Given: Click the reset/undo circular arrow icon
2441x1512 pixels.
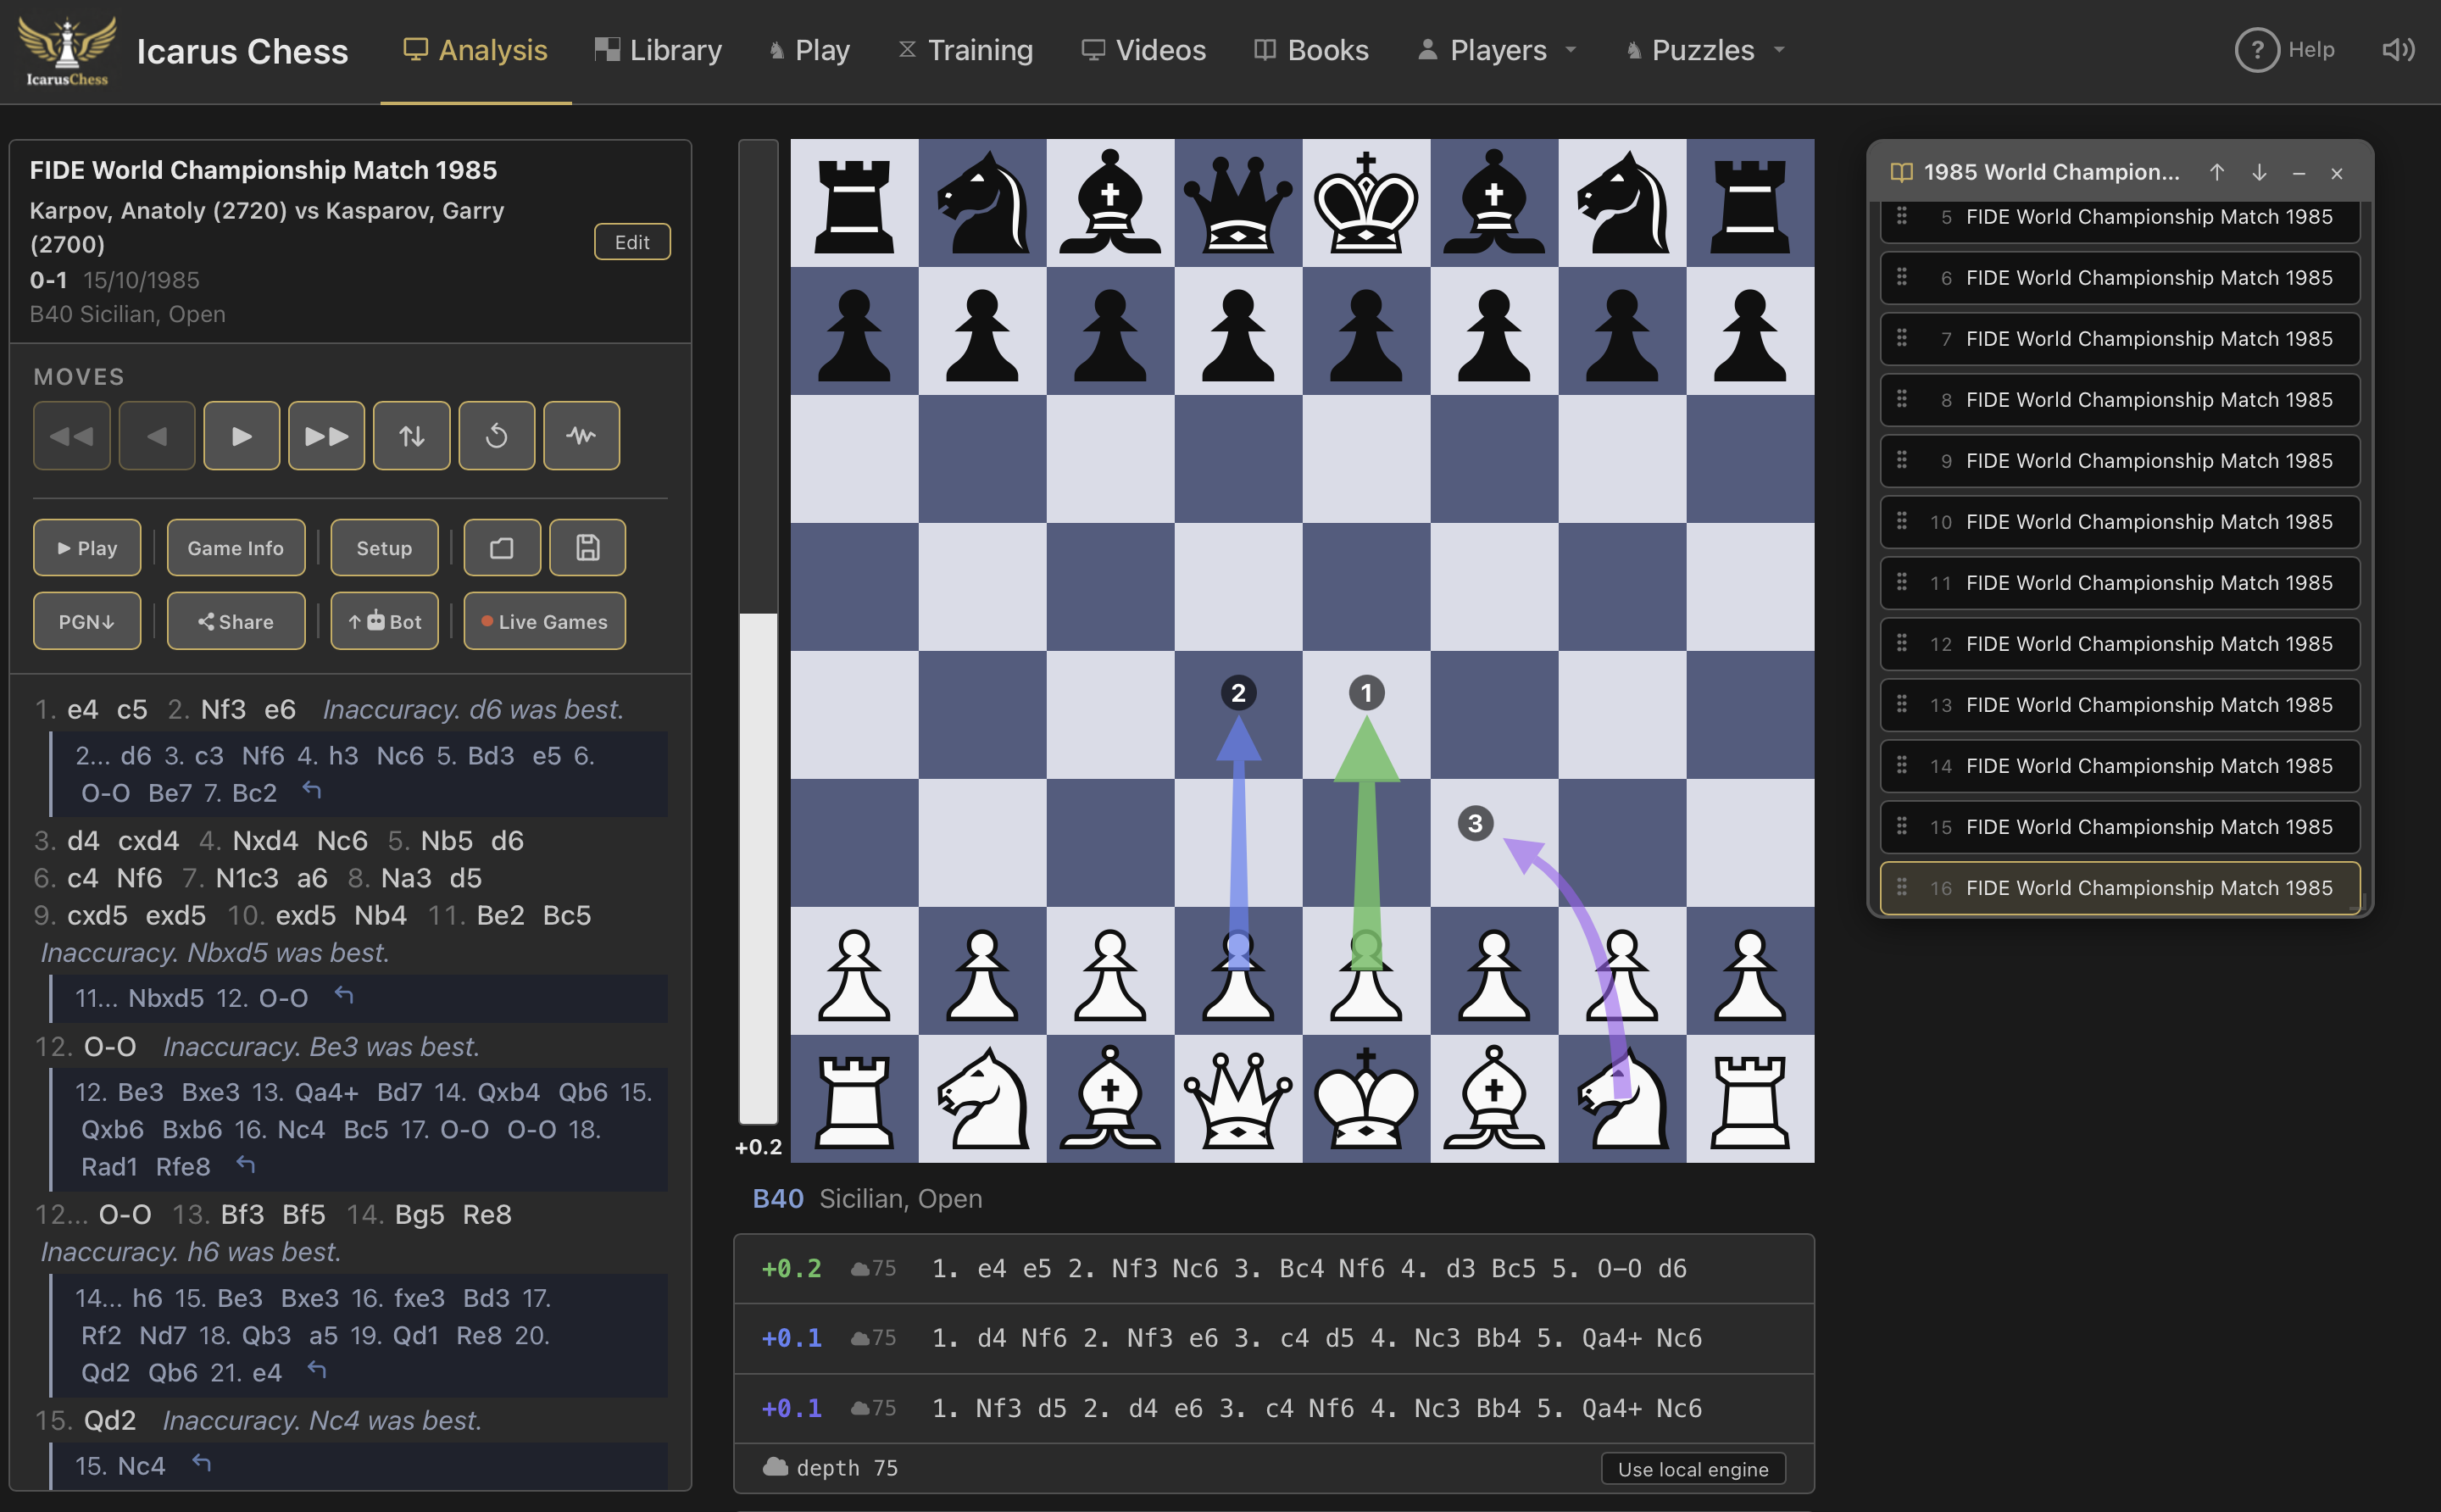Looking at the screenshot, I should [x=496, y=436].
